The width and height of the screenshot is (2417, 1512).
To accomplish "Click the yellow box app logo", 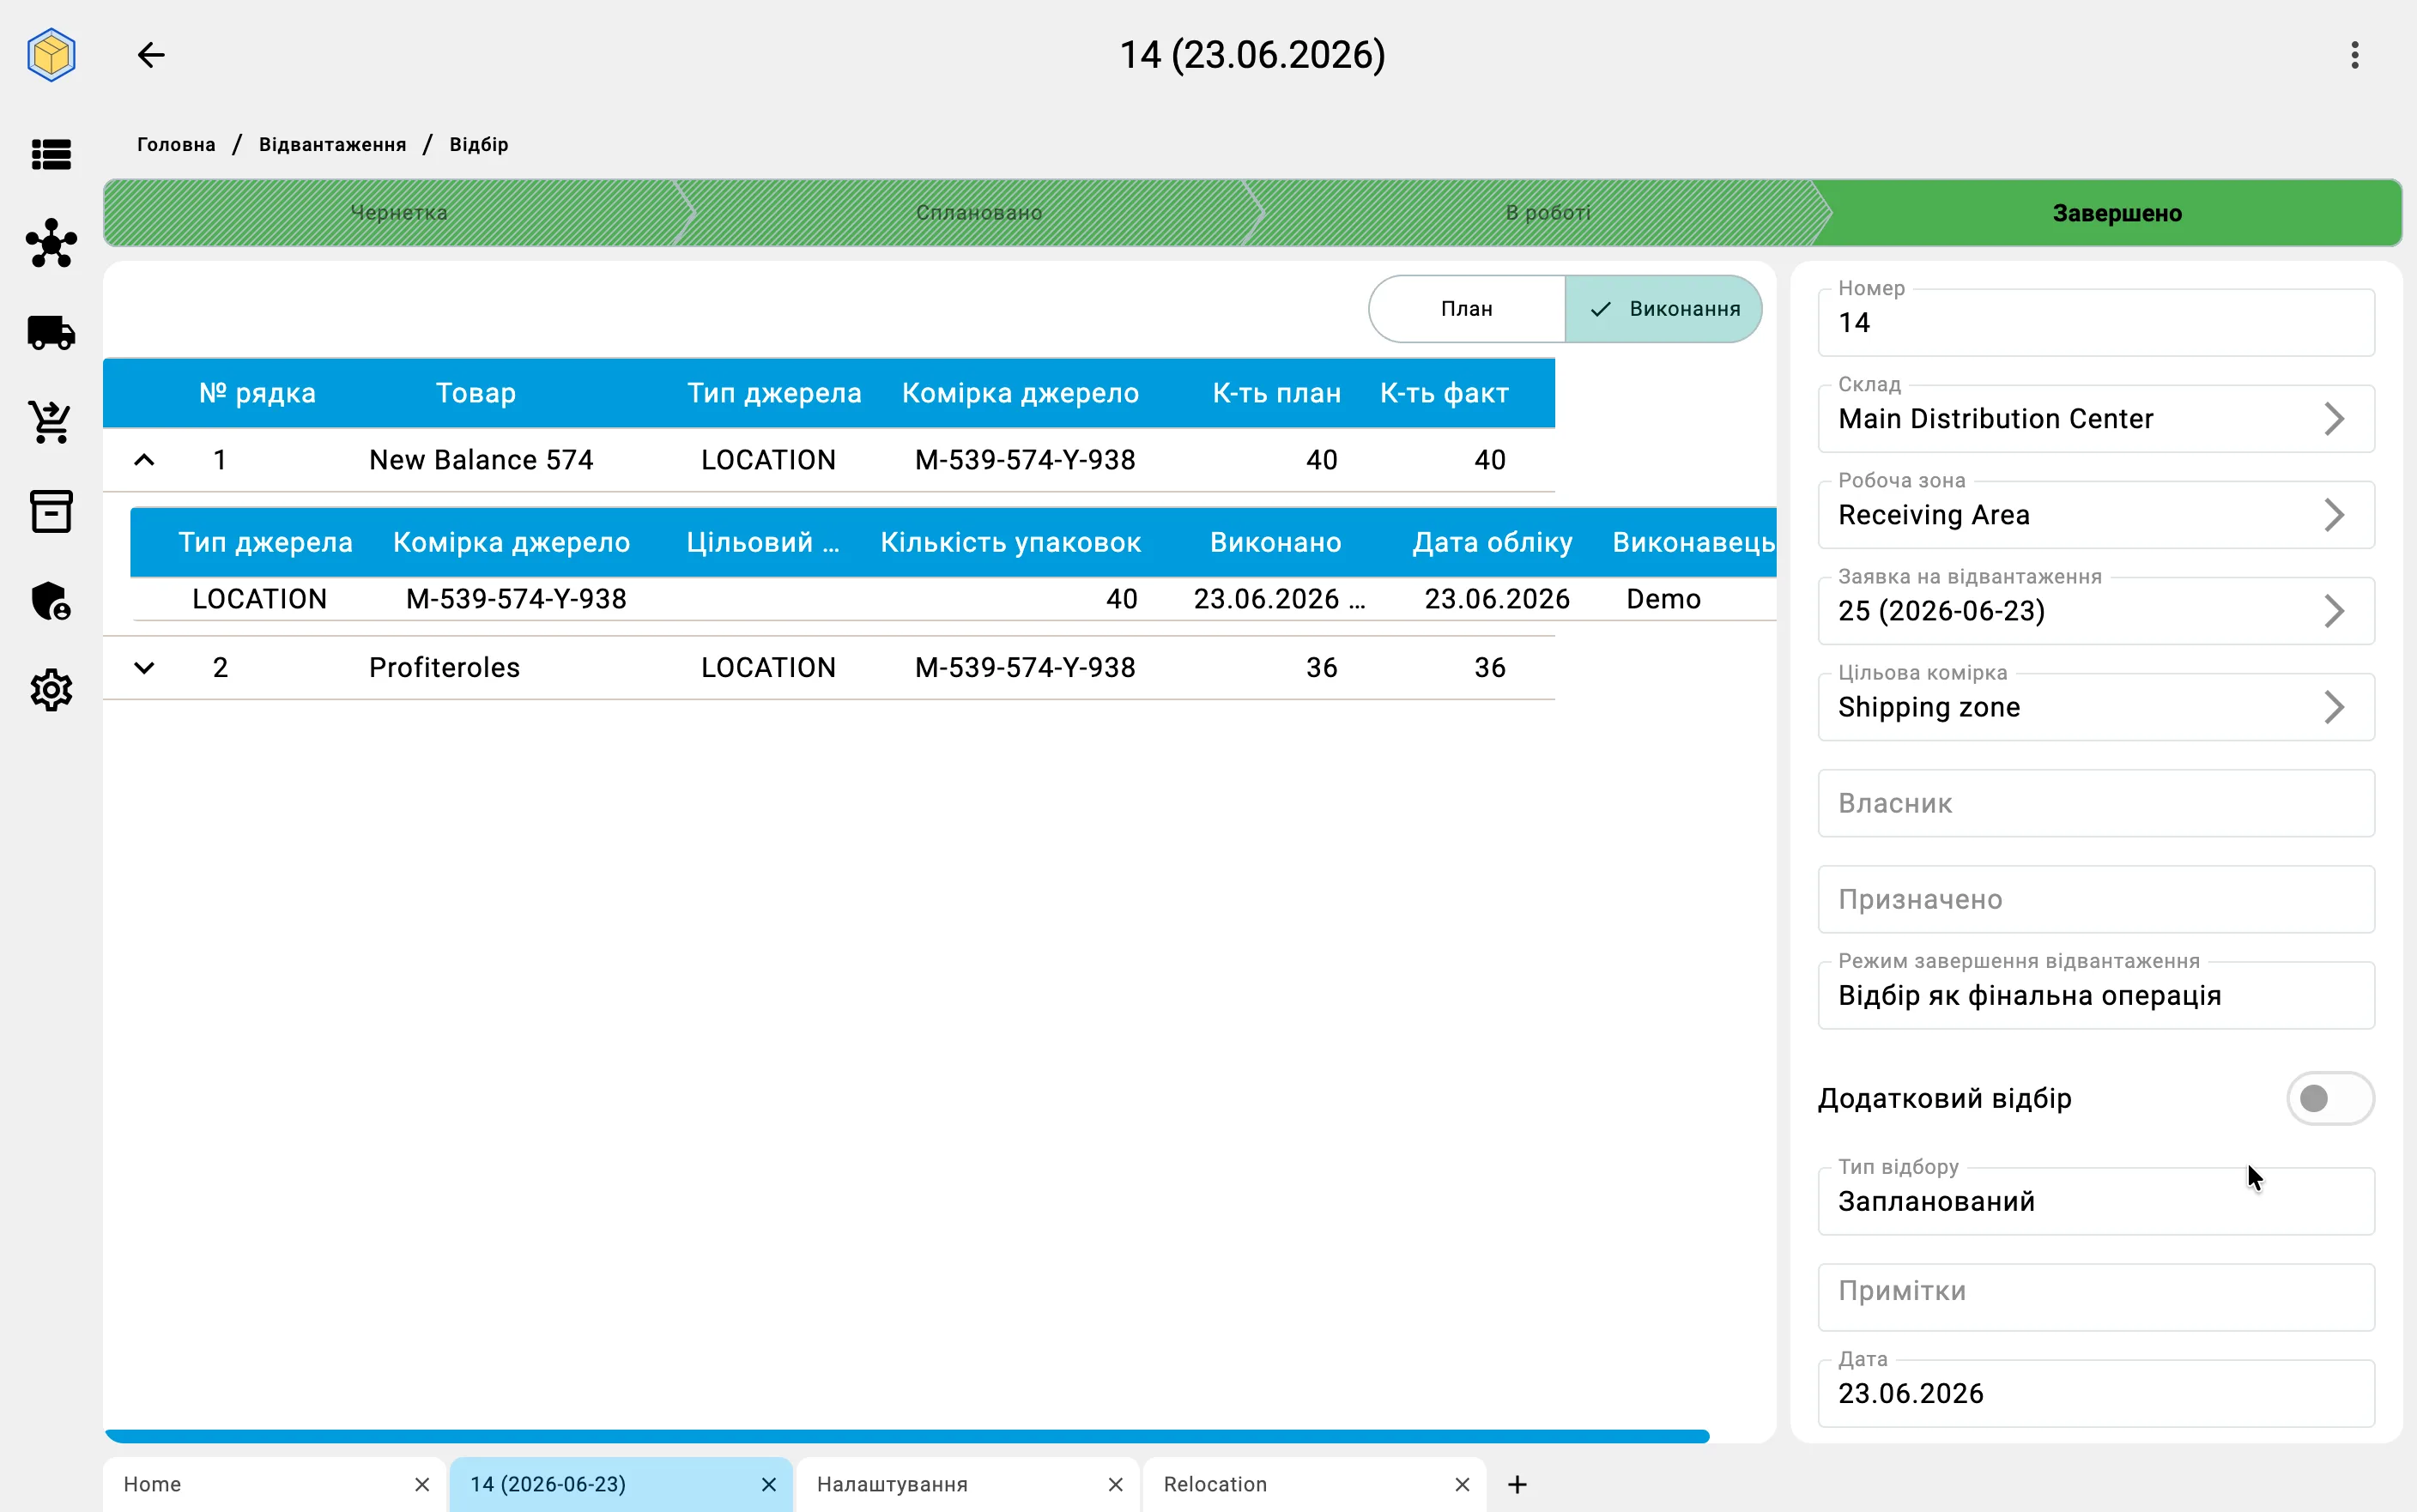I will 51,55.
